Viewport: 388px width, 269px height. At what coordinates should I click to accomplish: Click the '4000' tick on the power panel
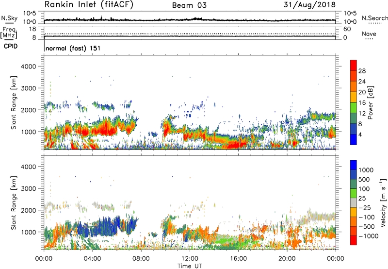click(x=28, y=67)
